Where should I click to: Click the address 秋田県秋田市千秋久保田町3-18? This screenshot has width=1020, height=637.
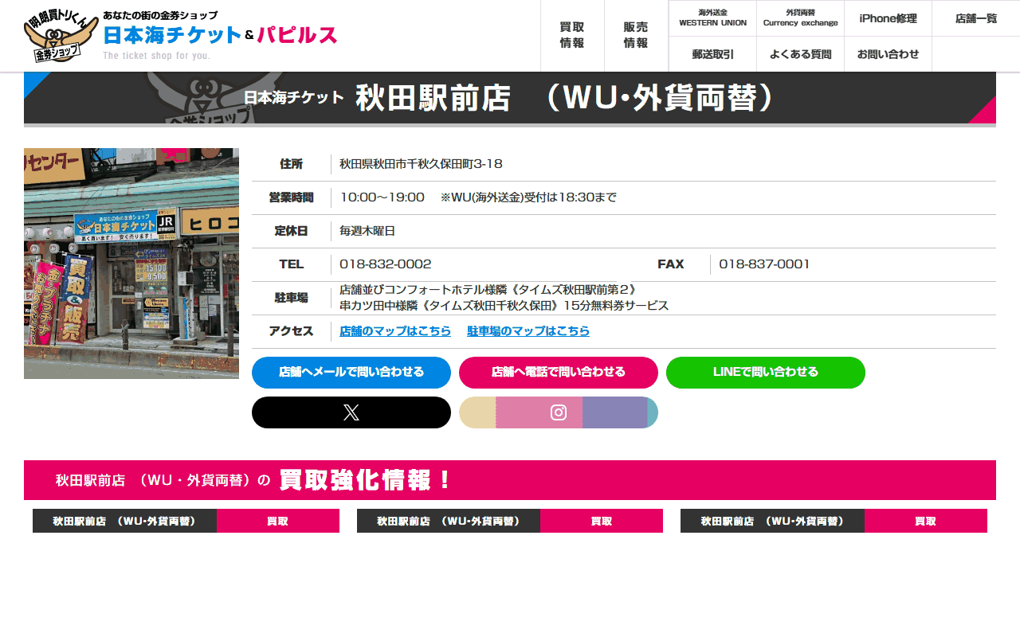click(421, 164)
